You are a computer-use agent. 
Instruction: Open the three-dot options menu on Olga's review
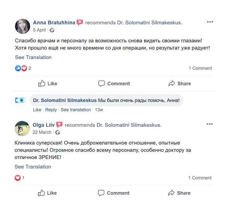(209, 124)
